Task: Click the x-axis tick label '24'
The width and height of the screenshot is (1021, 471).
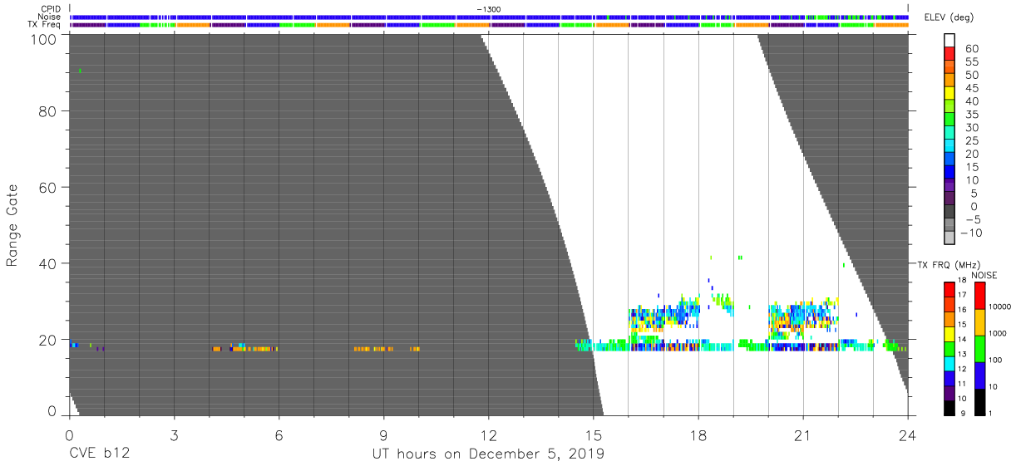Action: [908, 435]
